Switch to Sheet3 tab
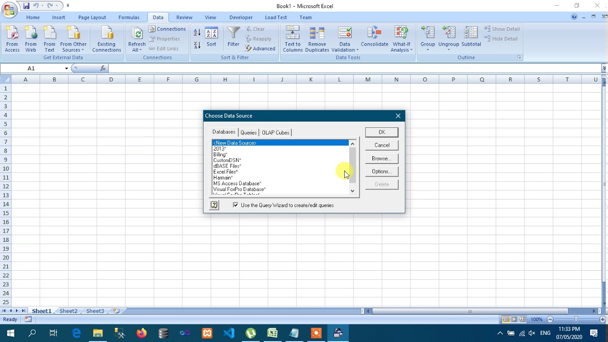The image size is (608, 342). coord(95,311)
